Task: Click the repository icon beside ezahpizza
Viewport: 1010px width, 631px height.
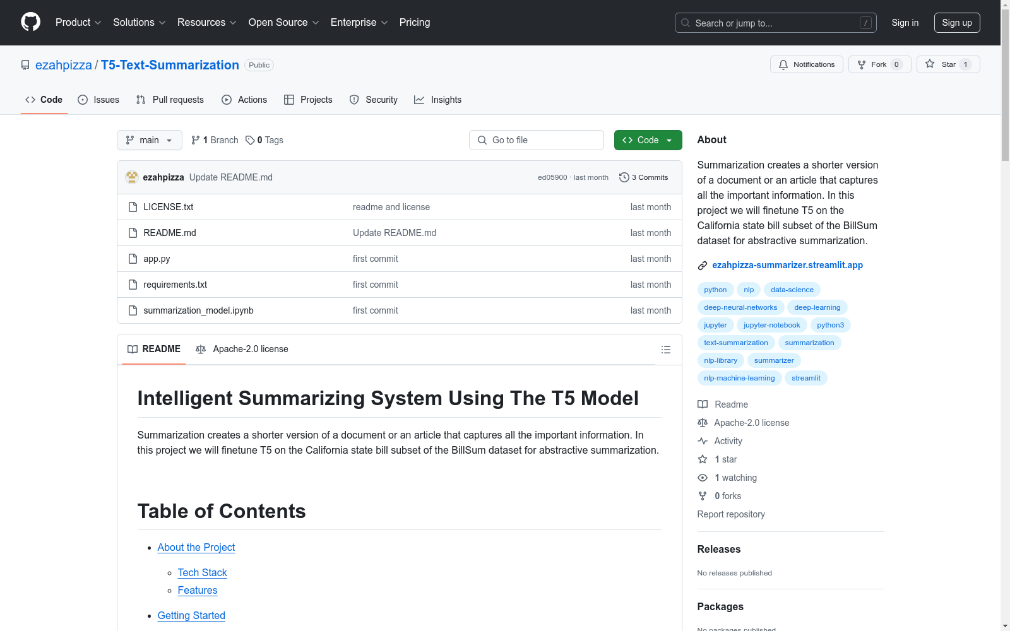Action: coord(25,65)
